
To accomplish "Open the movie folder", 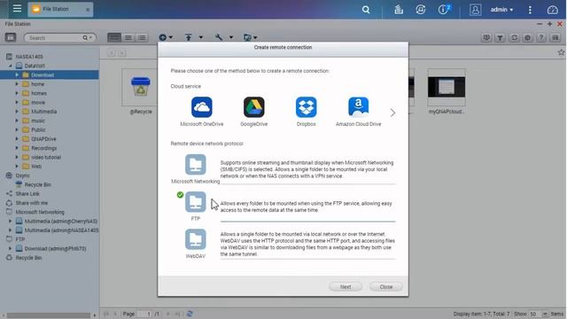I will click(38, 103).
